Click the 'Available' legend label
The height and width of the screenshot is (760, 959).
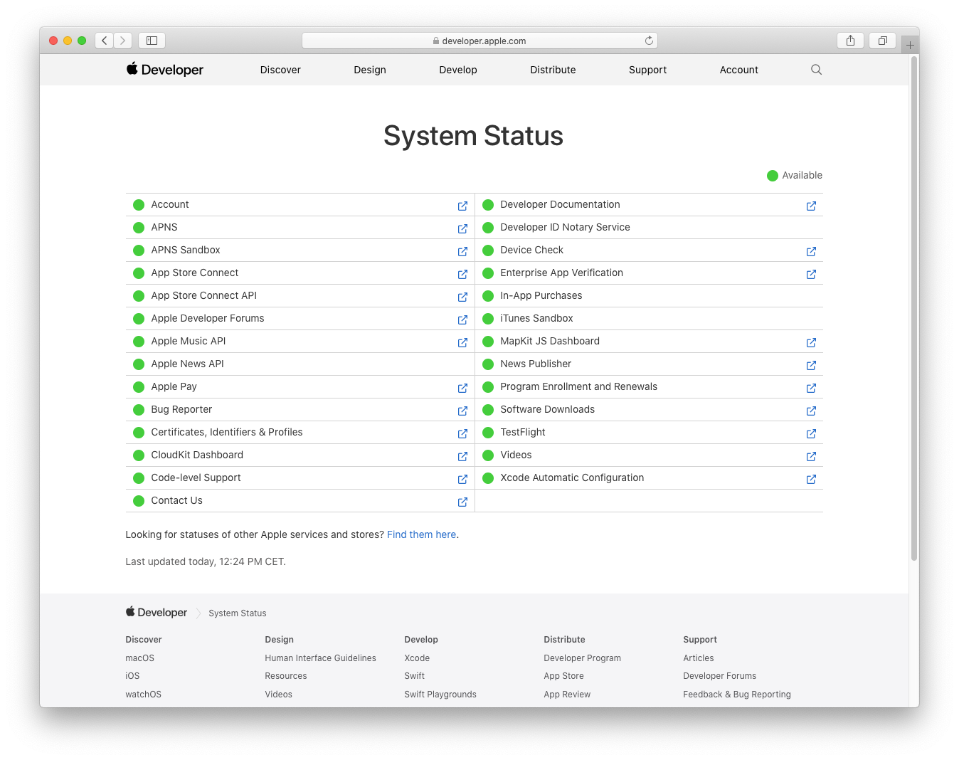802,175
